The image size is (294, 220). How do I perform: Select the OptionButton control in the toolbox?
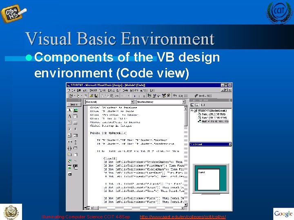[x=76, y=129]
